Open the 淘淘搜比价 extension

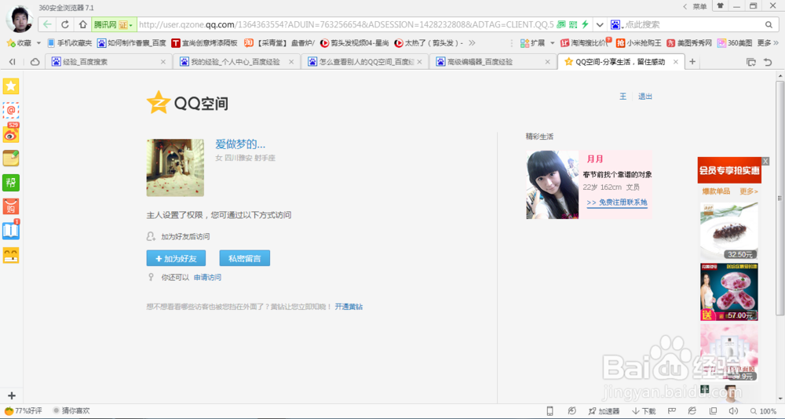click(584, 43)
